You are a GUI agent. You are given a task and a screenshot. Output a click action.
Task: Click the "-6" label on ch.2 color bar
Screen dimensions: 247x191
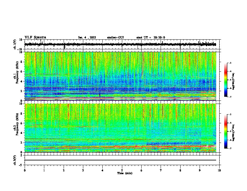click(x=230, y=140)
